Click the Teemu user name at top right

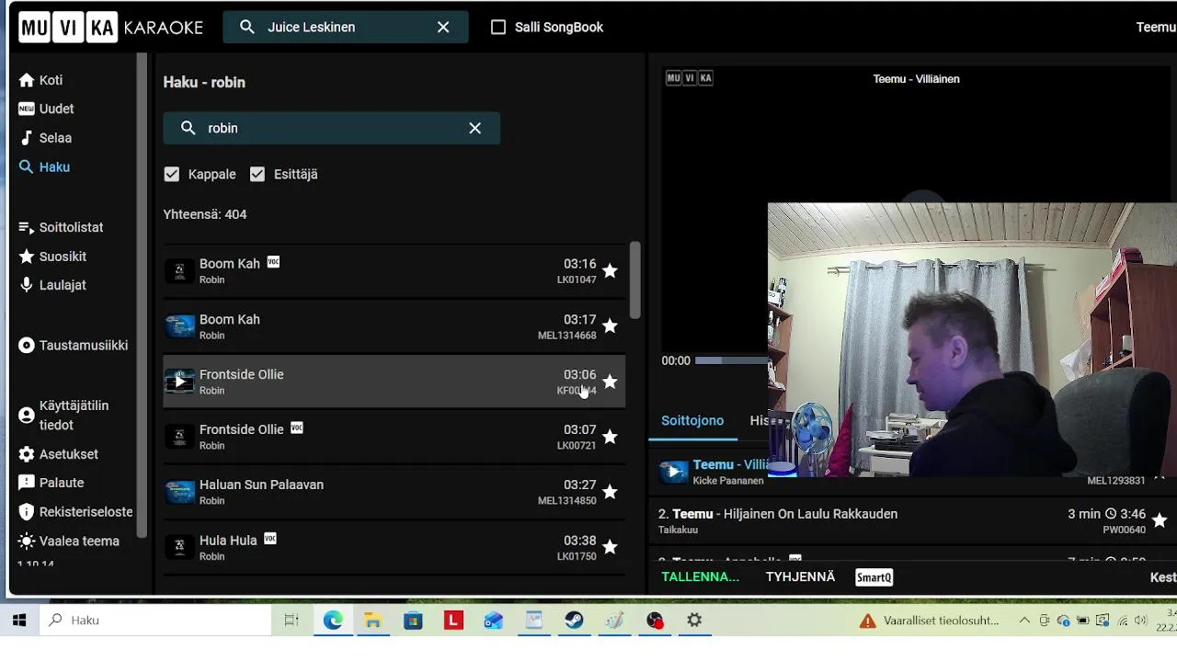[x=1156, y=28]
